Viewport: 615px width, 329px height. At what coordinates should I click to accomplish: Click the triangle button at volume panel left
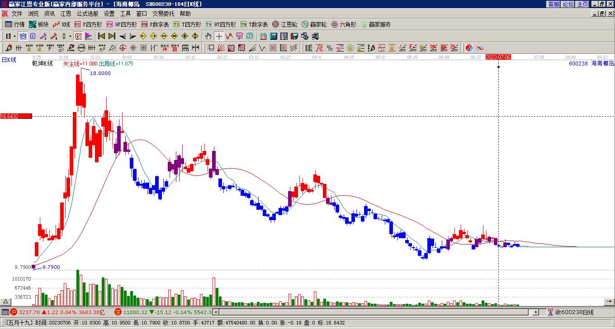point(5,302)
